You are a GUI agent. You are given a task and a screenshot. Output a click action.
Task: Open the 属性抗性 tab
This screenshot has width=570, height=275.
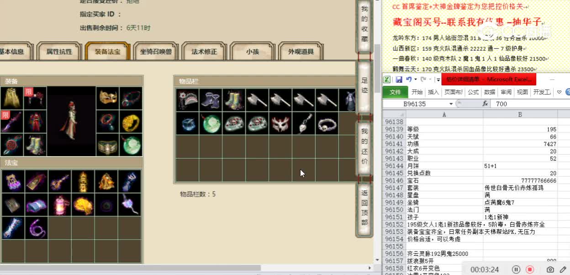(59, 52)
